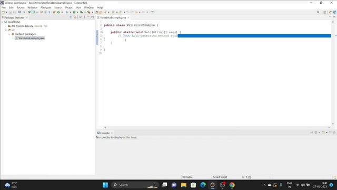Open the Window menu
337x190 pixels.
tap(89, 7)
